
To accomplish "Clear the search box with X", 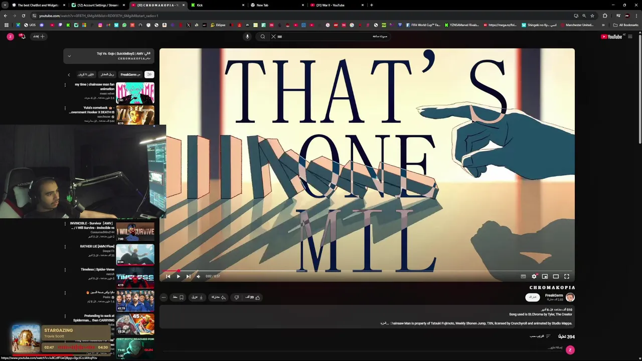I will 273,37.
